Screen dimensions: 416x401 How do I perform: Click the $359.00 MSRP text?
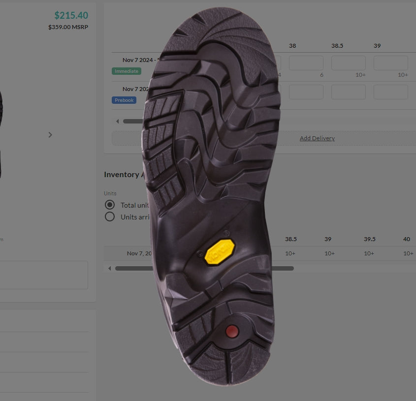68,27
